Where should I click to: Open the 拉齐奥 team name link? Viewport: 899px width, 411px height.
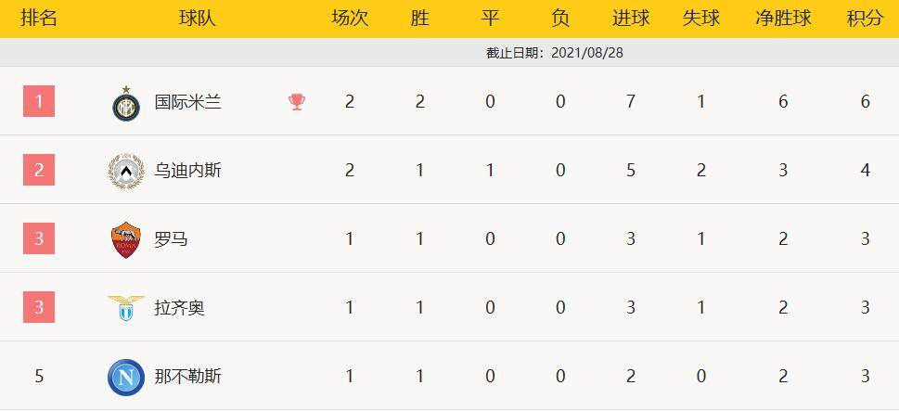pos(179,308)
